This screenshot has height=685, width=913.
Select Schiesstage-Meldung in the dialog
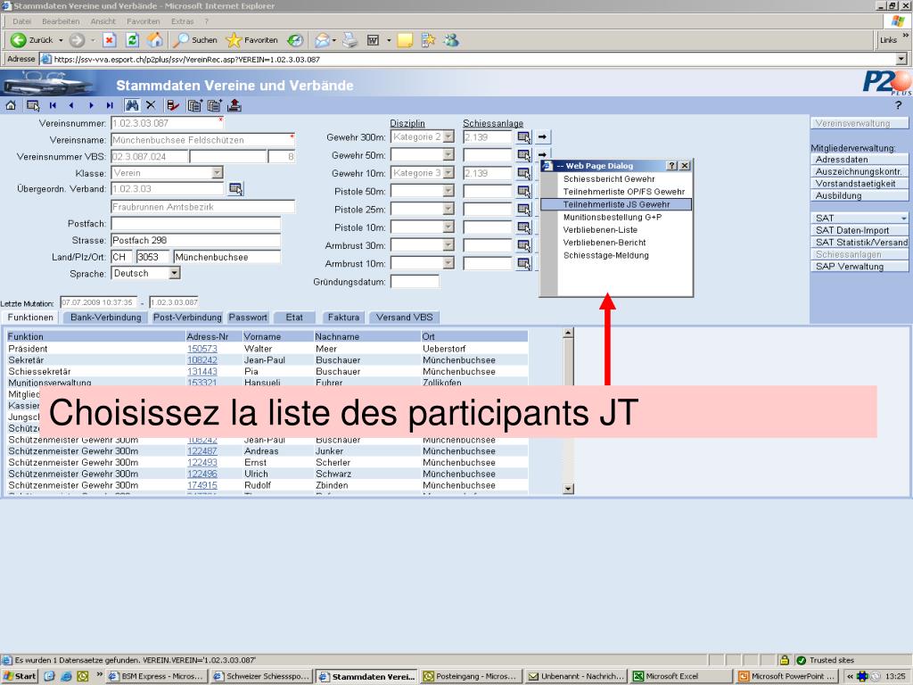point(605,255)
